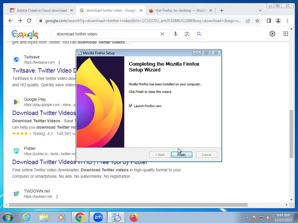This screenshot has height=223, width=298.
Task: Open Chrome side panel
Action: [269, 21]
